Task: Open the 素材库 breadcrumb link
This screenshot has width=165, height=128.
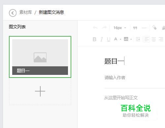Action: pos(26,12)
